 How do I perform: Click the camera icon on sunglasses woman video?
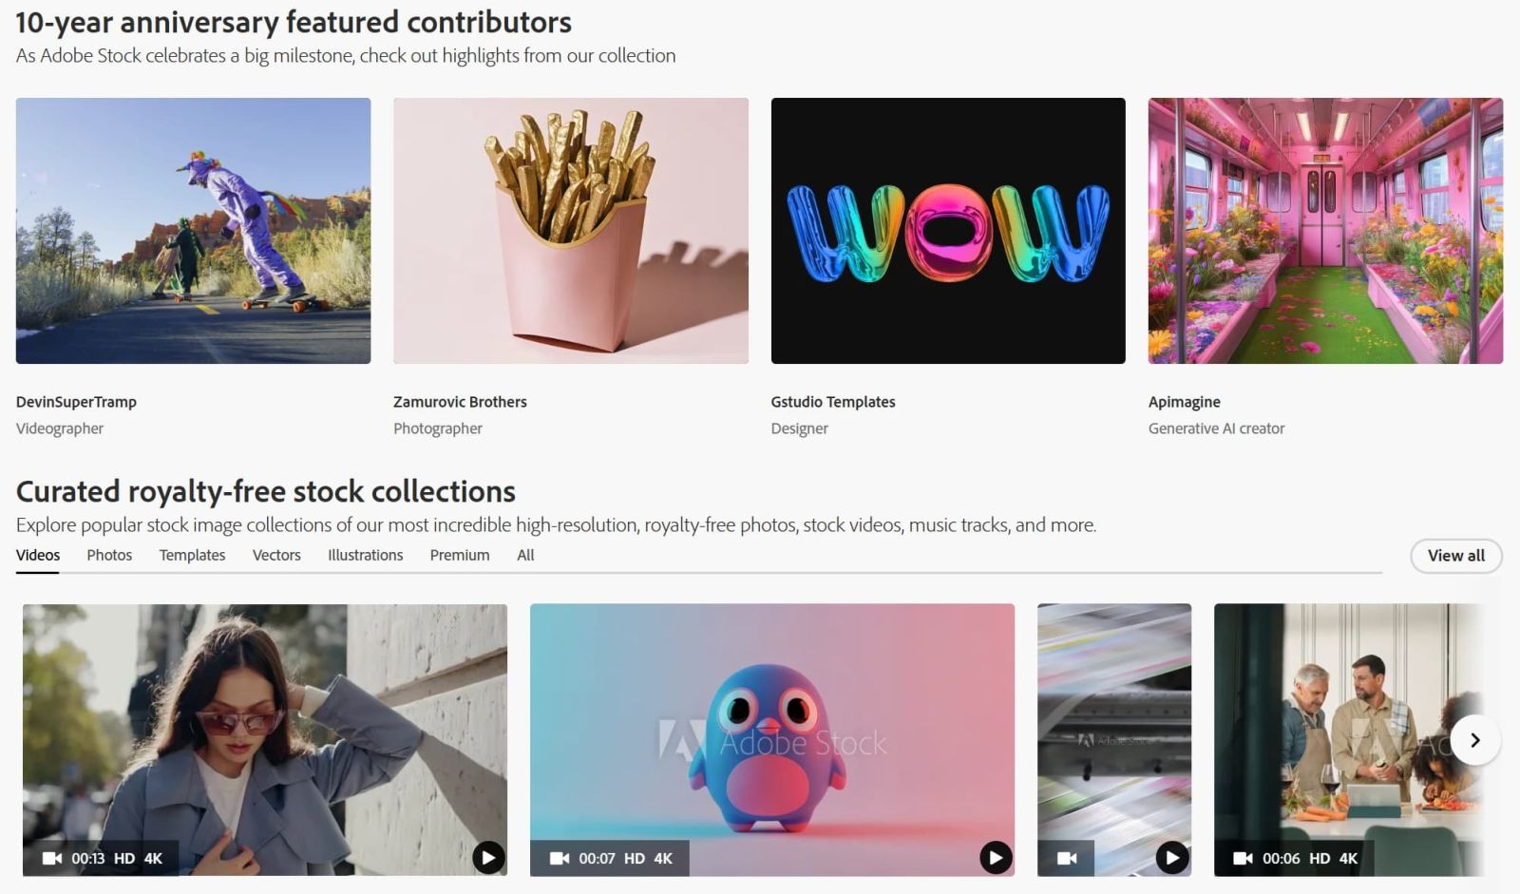click(x=52, y=858)
